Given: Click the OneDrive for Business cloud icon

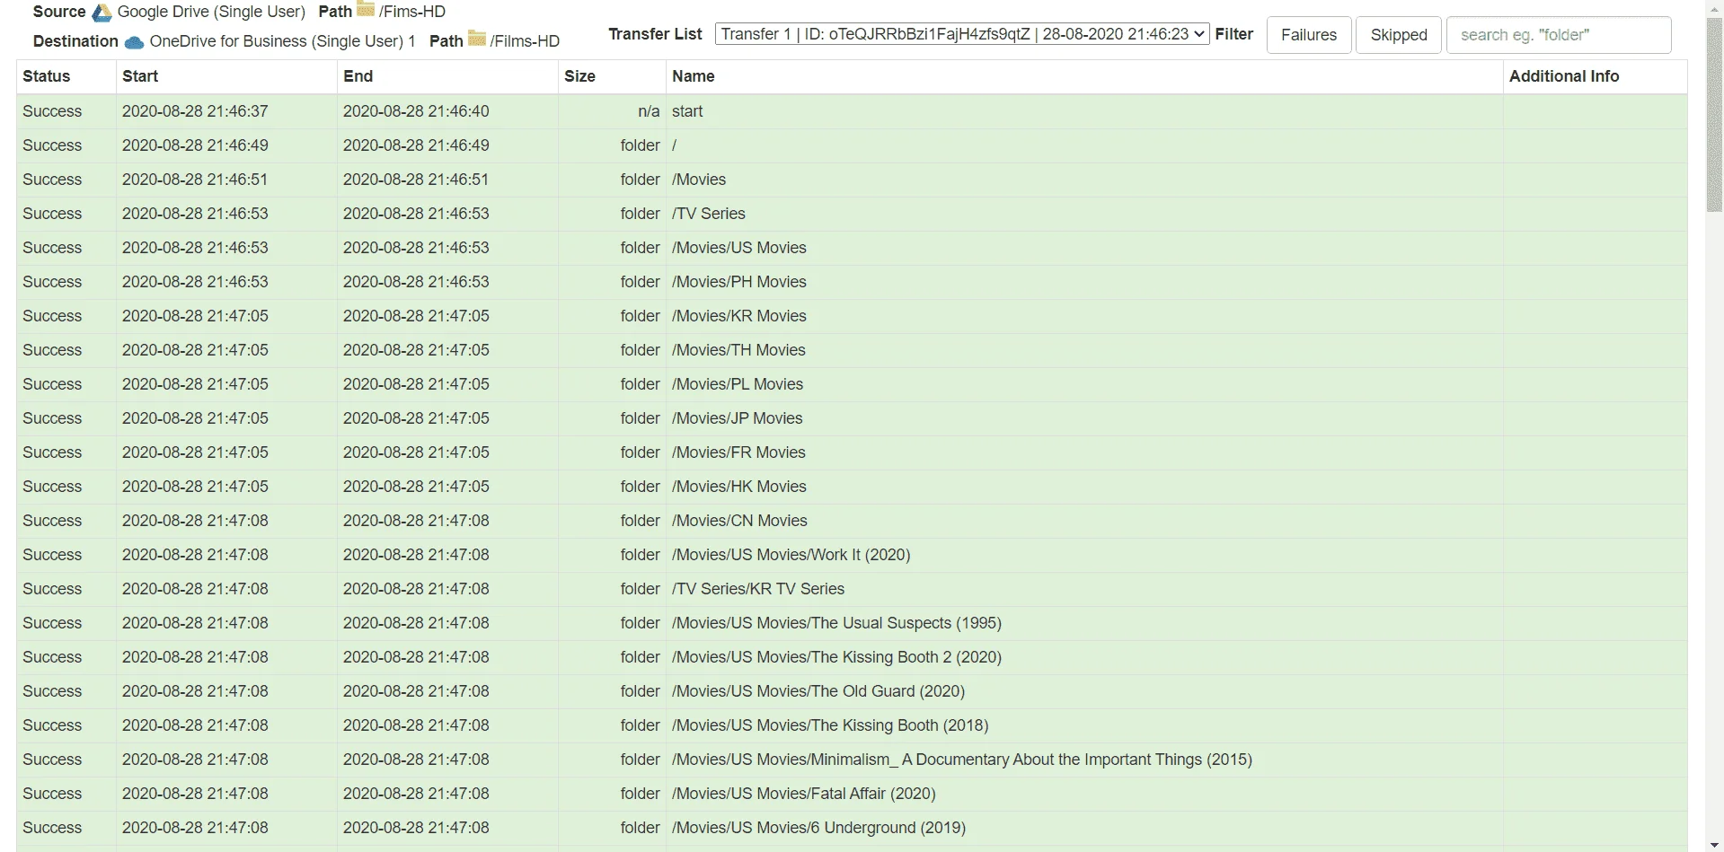Looking at the screenshot, I should [134, 42].
